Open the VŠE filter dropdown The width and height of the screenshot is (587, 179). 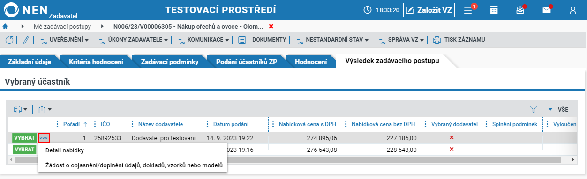point(558,109)
